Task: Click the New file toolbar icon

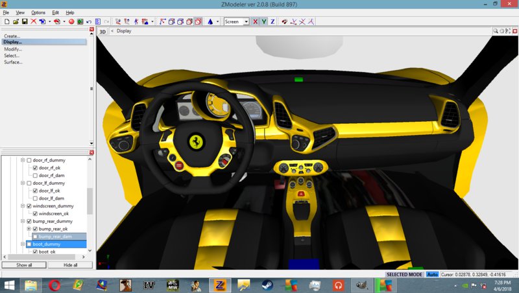Action: (7, 21)
